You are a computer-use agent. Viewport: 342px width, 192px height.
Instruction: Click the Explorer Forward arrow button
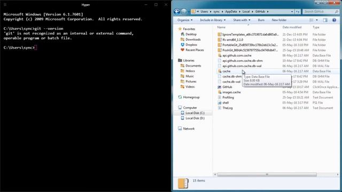point(184,12)
